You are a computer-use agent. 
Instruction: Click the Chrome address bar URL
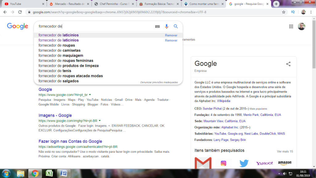119,12
